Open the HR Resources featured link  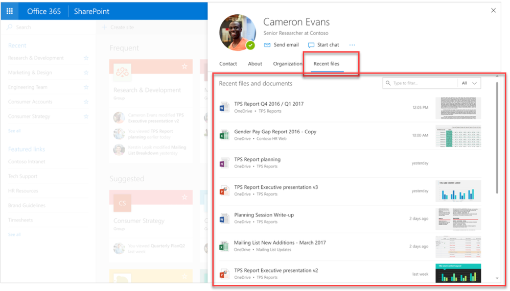(23, 190)
